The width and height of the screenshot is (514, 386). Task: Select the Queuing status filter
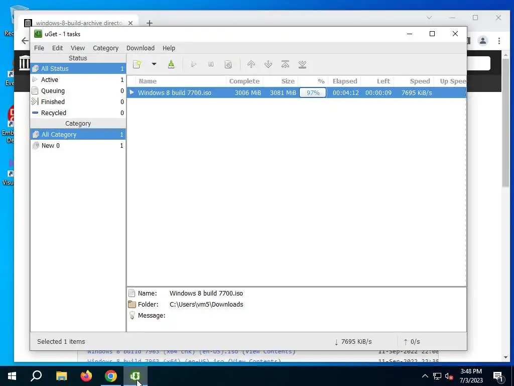tap(78, 90)
